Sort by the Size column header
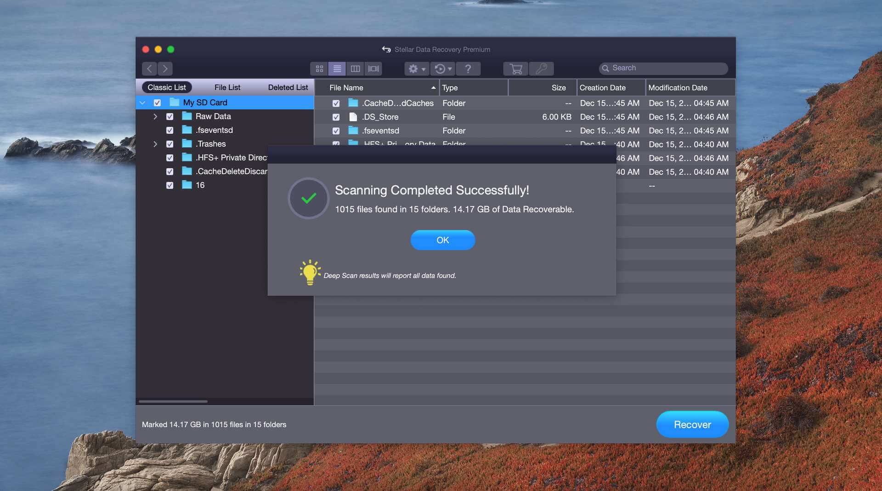The height and width of the screenshot is (491, 882). pyautogui.click(x=543, y=87)
